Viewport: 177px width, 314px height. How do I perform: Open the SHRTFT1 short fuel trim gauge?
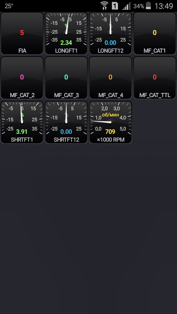[x=22, y=122]
